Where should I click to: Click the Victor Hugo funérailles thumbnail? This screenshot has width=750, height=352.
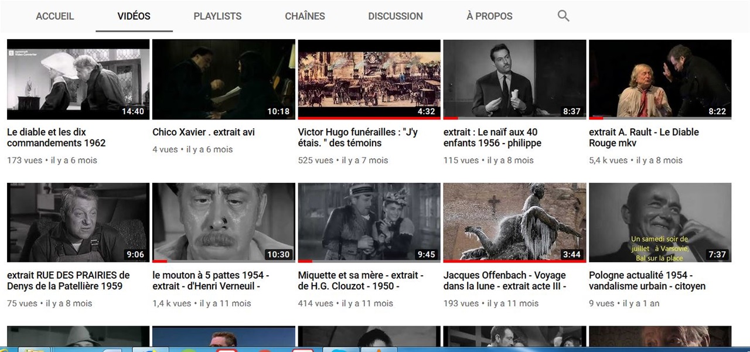(369, 80)
